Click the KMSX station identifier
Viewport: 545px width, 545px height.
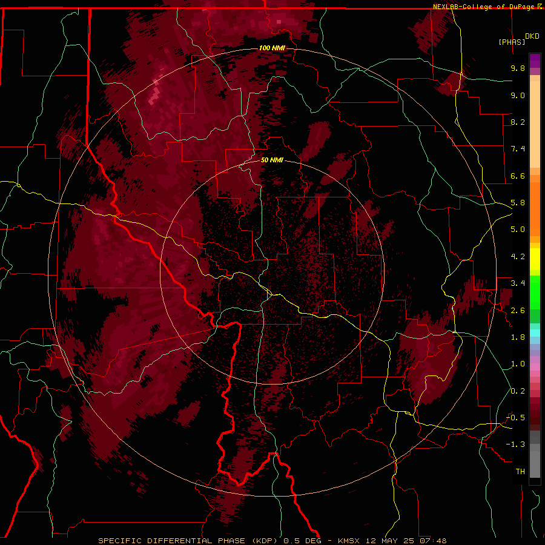click(350, 541)
